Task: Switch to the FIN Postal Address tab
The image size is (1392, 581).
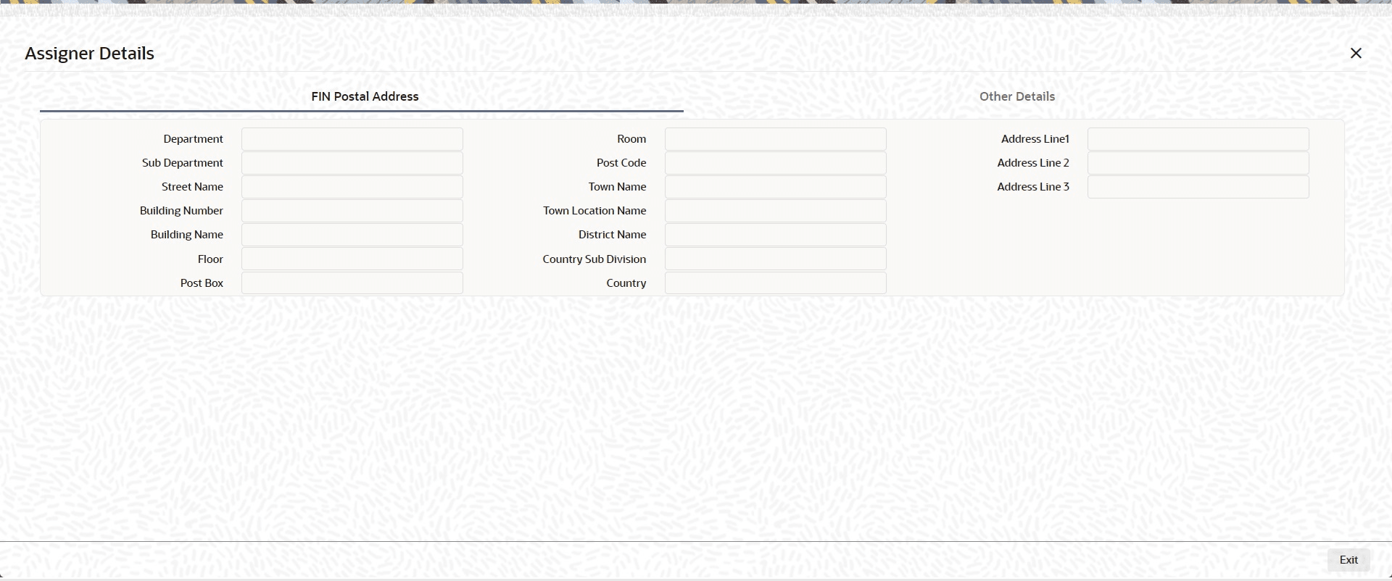Action: 365,96
